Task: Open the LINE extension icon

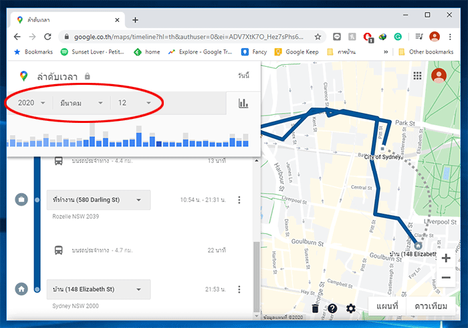Action: click(337, 37)
